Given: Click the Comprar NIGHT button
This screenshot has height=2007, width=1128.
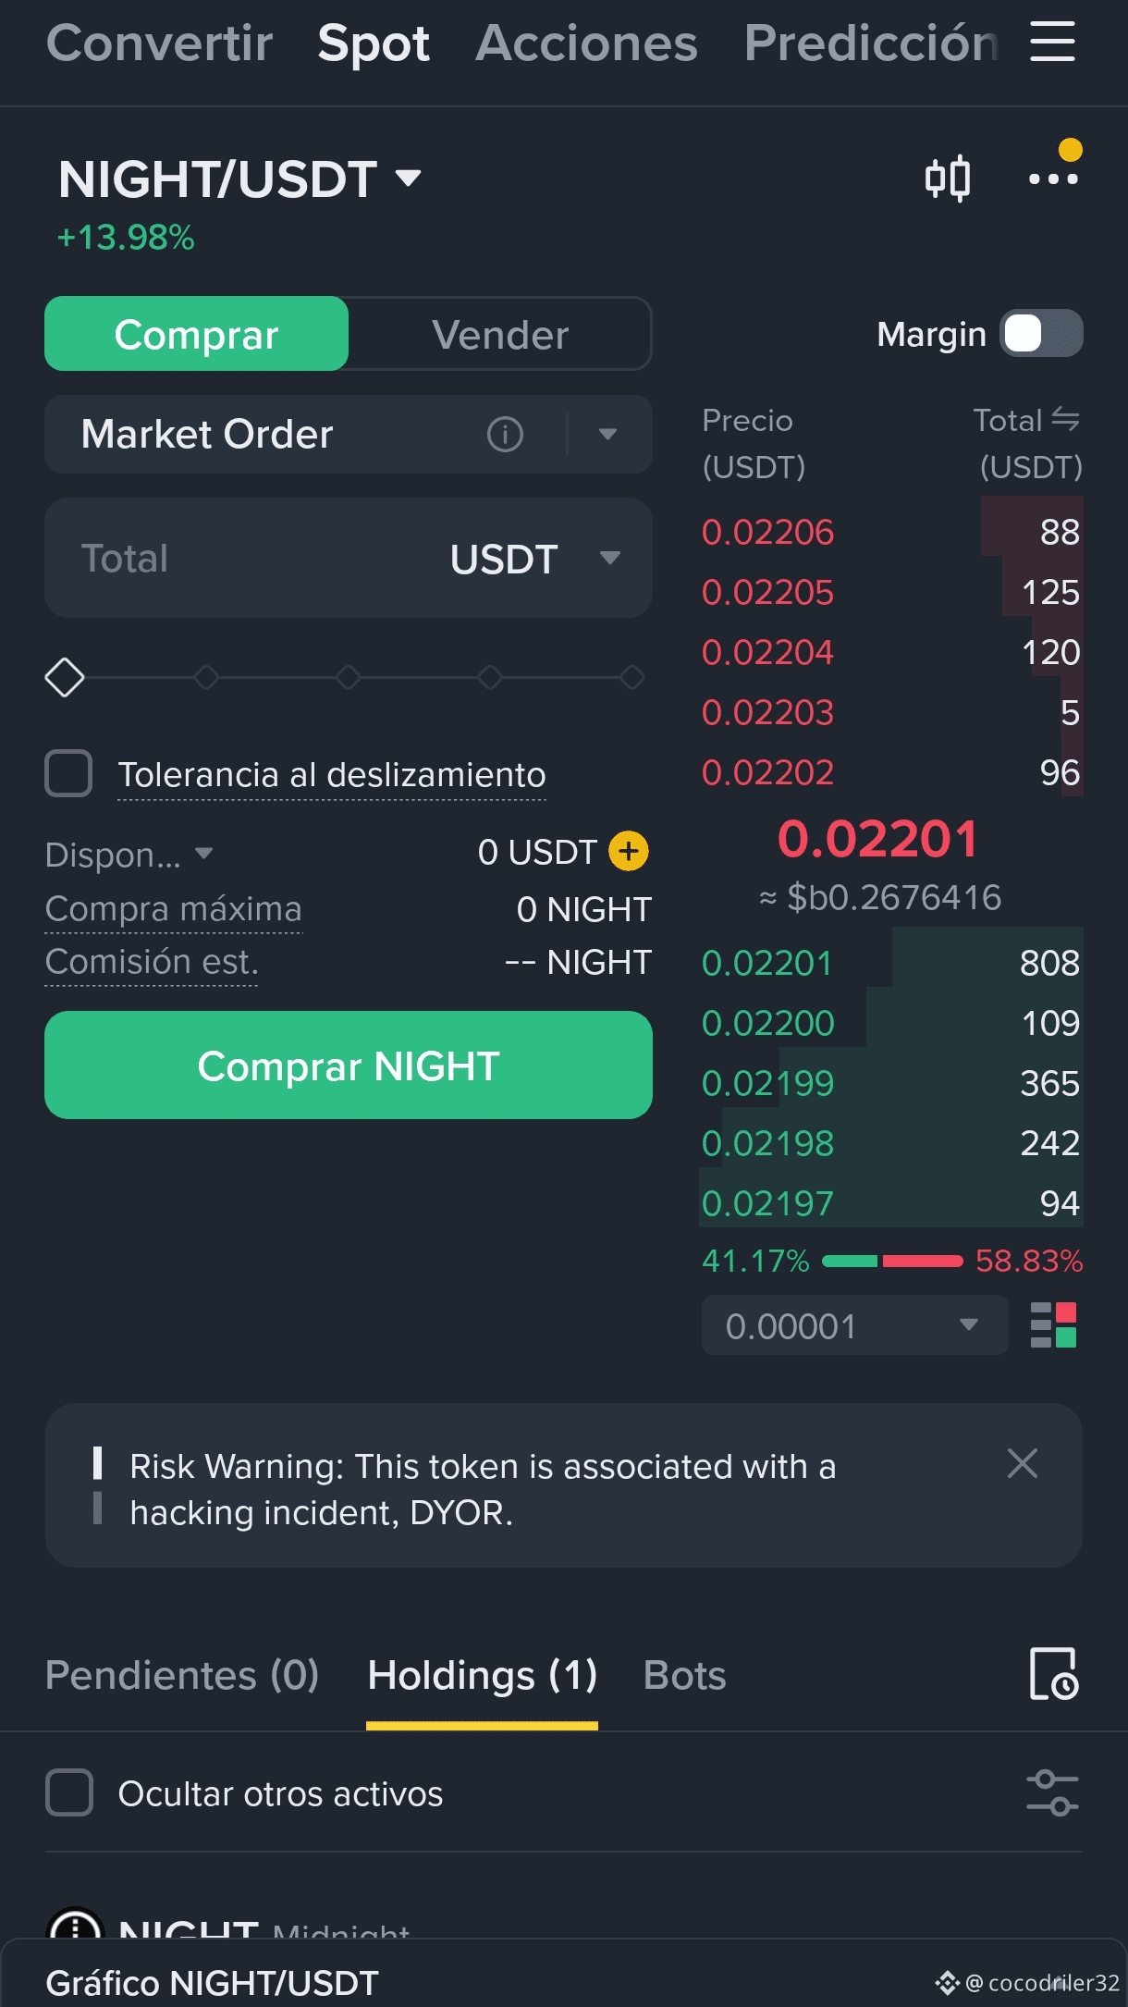Looking at the screenshot, I should [349, 1065].
